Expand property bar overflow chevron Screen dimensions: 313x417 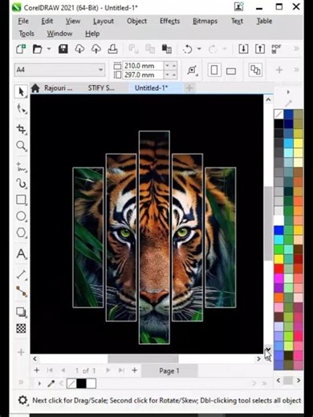pyautogui.click(x=296, y=70)
